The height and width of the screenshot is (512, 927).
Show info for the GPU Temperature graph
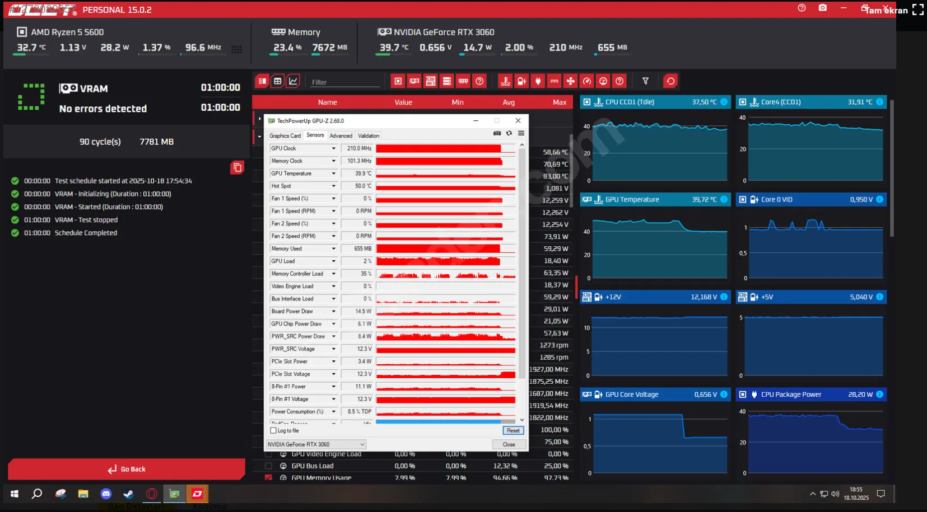[x=724, y=199]
